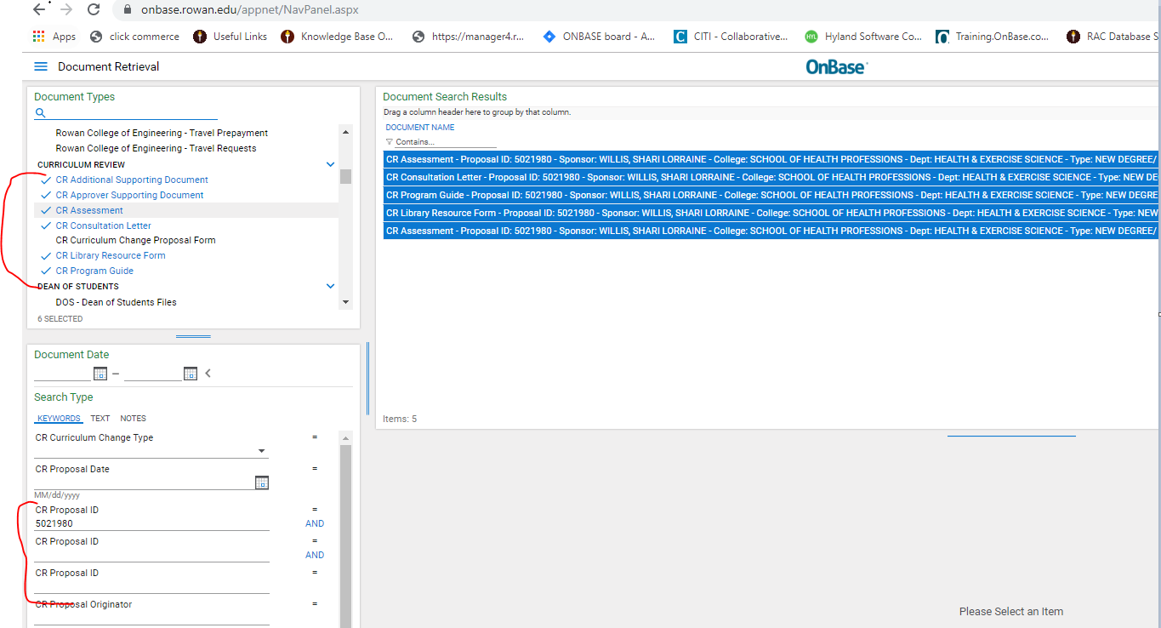
Task: Uncheck CR Additional Supporting Document type
Action: coord(132,180)
